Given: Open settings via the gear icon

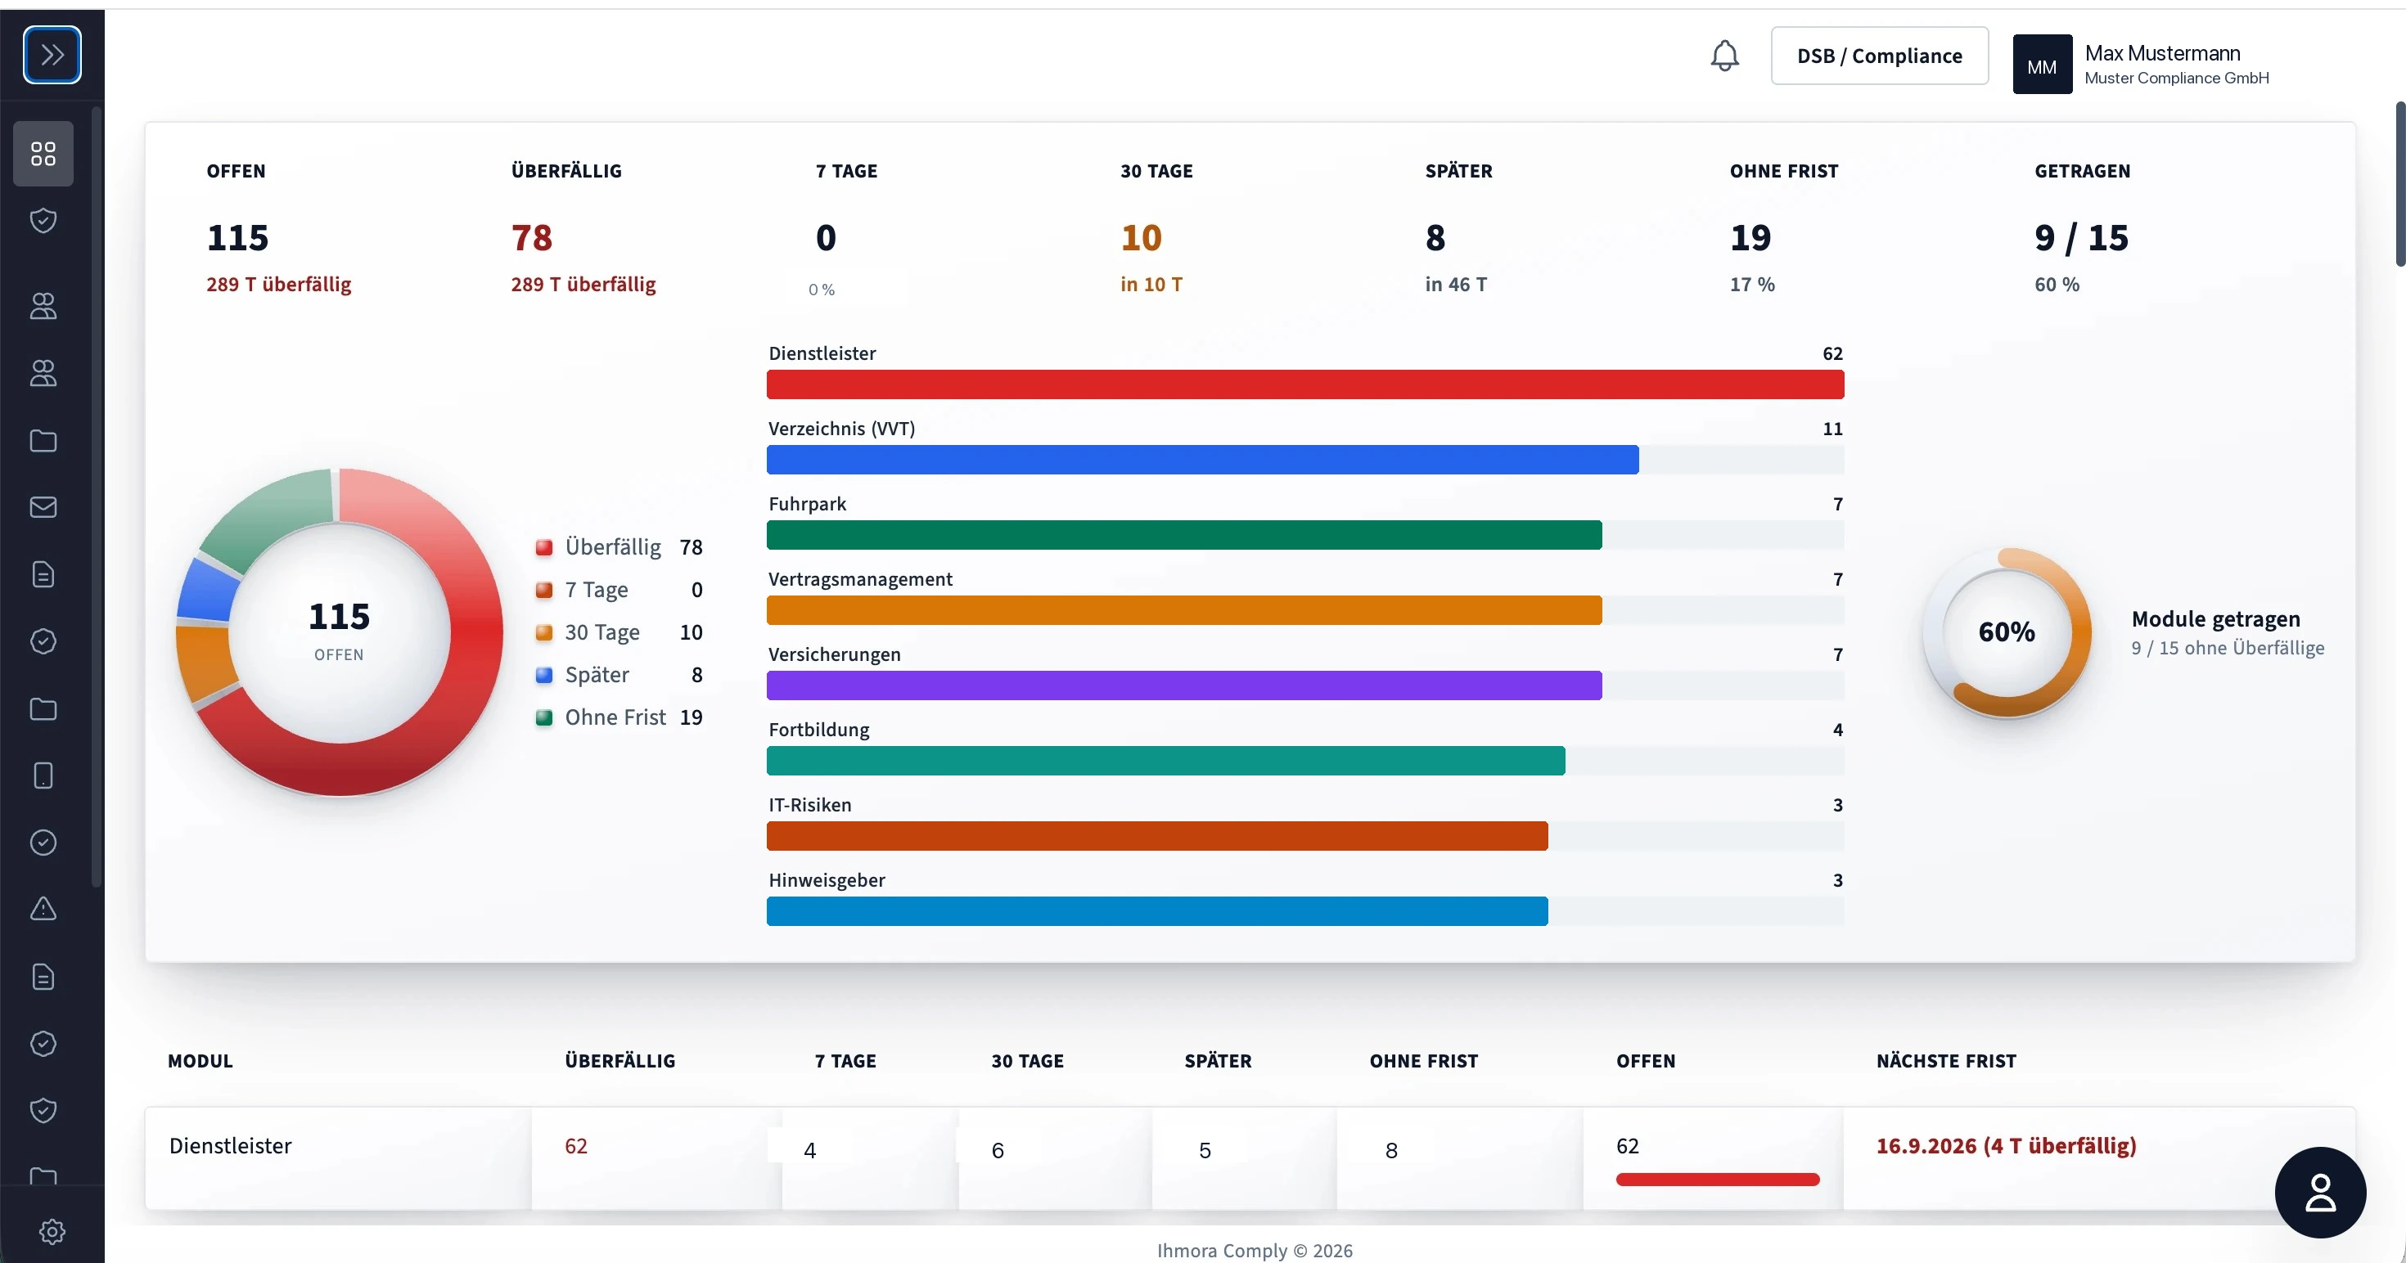Looking at the screenshot, I should pos(52,1231).
